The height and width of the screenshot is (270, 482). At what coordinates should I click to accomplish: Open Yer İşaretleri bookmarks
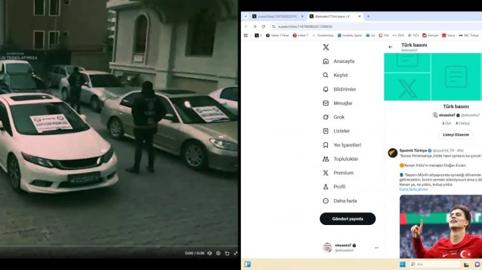pos(346,145)
